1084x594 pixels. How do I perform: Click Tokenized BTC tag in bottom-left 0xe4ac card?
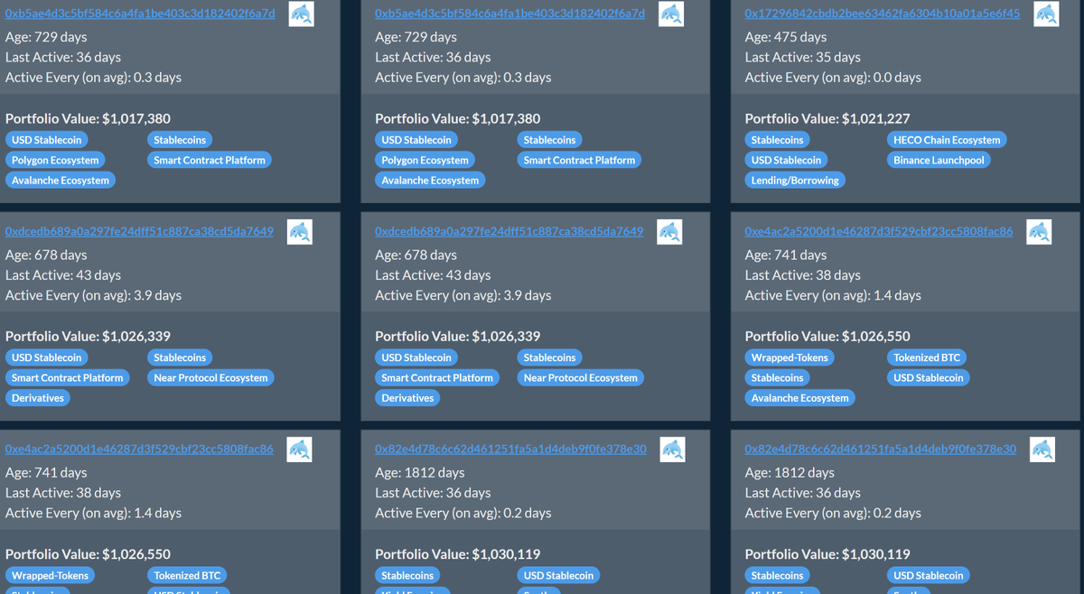(x=188, y=575)
